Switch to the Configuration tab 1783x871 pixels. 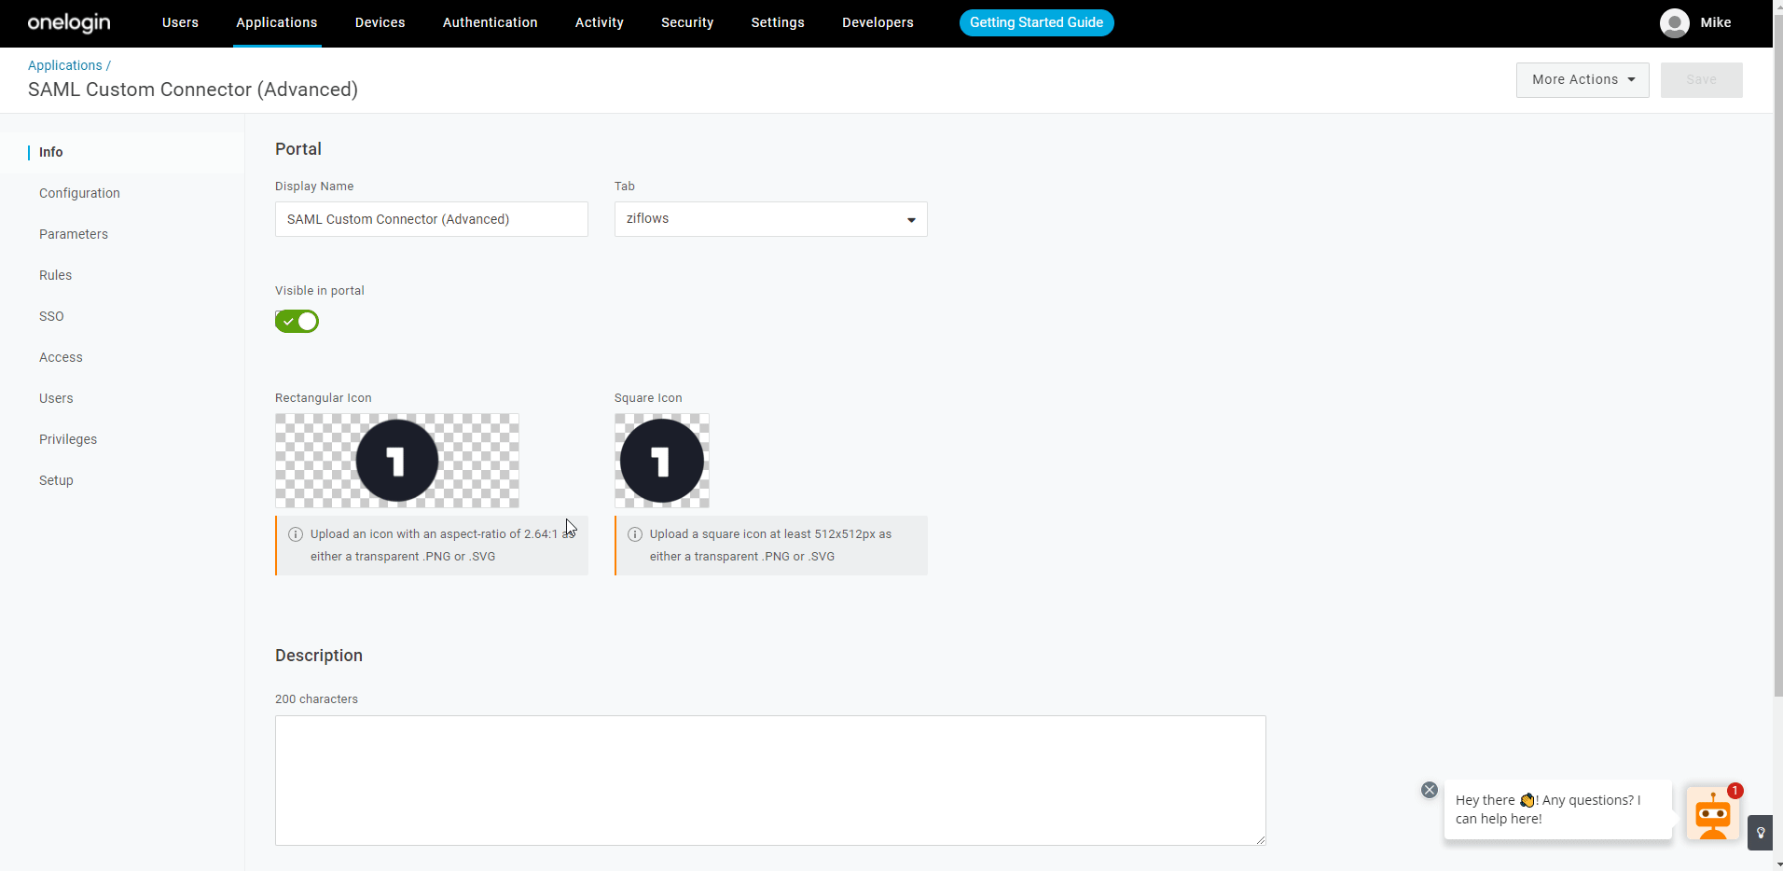pos(79,193)
